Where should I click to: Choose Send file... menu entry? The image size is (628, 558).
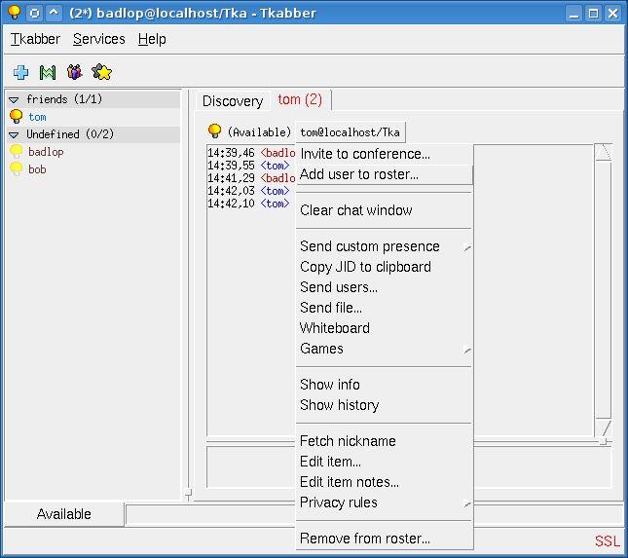tap(384, 307)
